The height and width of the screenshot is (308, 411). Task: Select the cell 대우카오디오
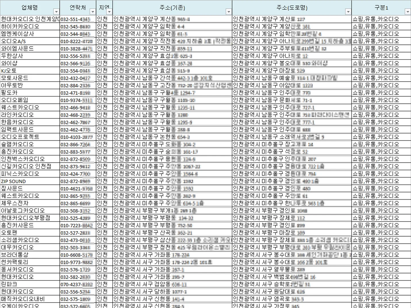pyautogui.click(x=30, y=248)
